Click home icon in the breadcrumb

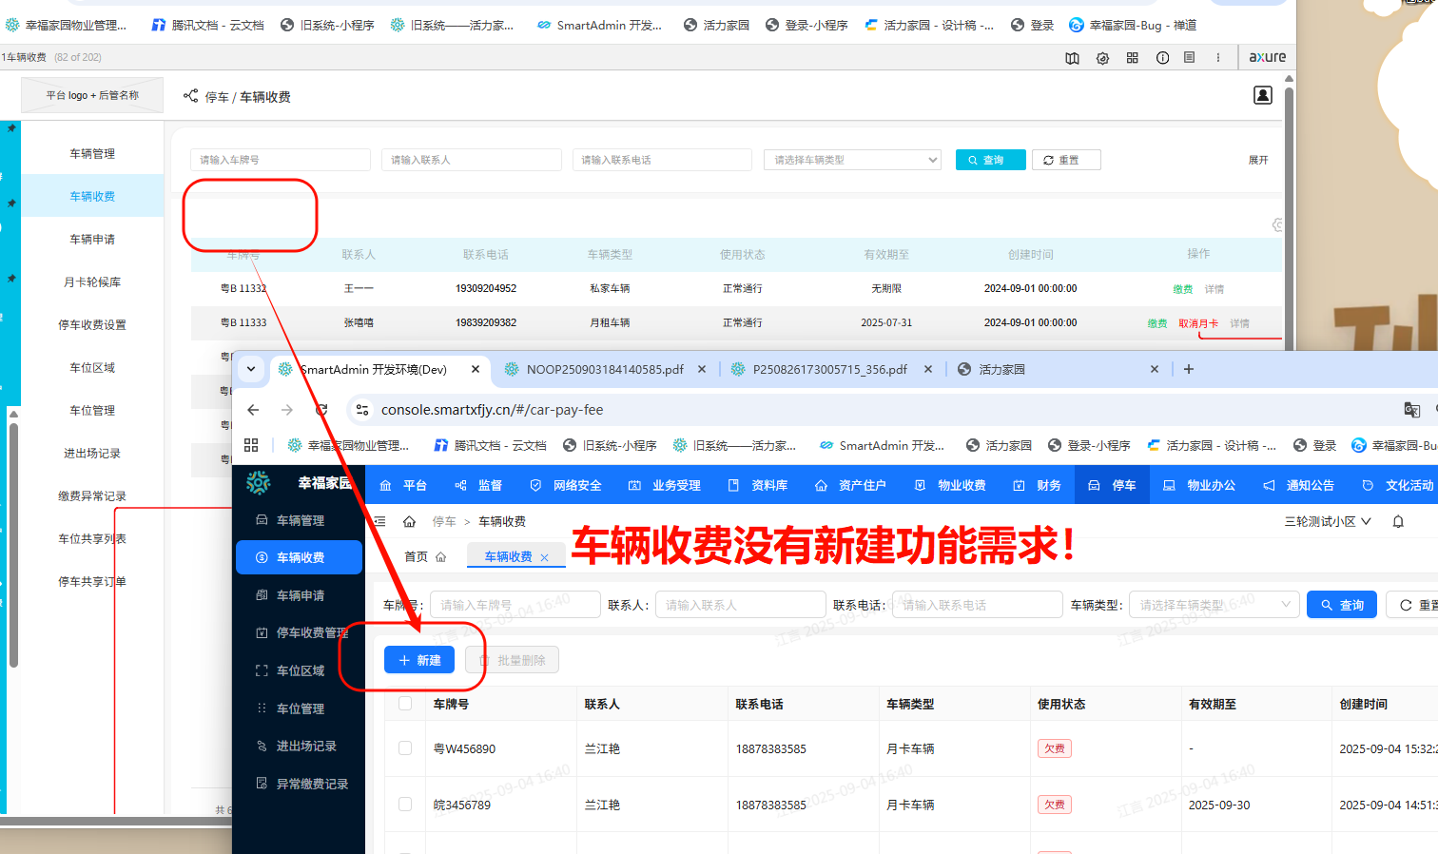[x=409, y=521]
